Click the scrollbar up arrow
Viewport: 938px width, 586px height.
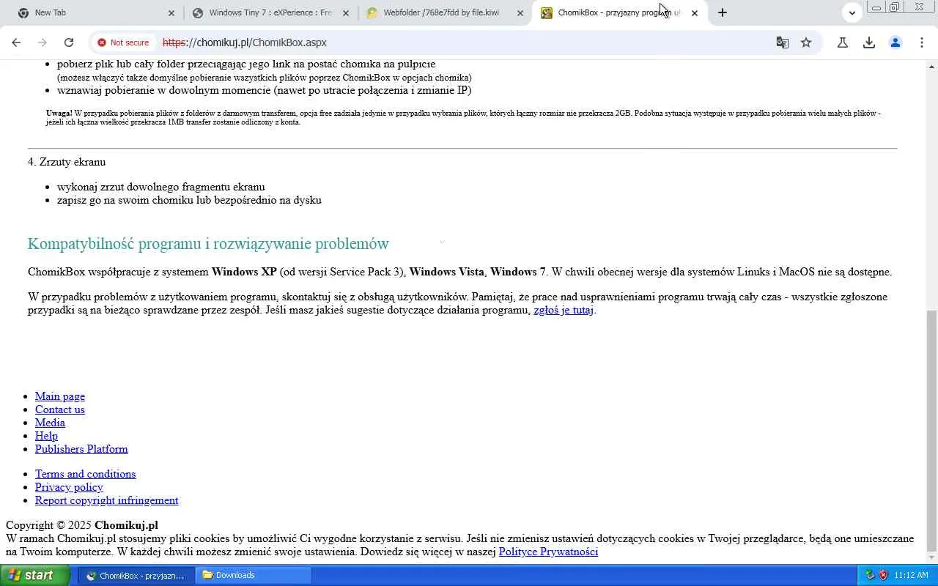coord(931,67)
